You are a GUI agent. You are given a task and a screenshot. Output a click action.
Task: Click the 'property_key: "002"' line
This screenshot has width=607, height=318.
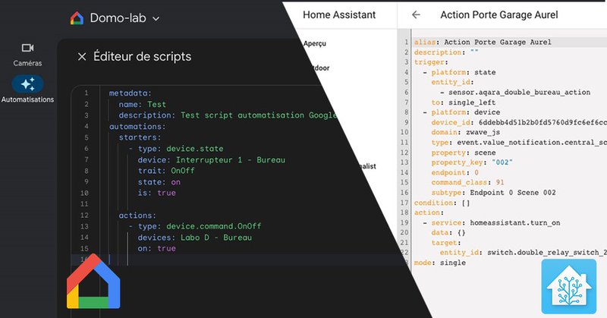click(472, 162)
